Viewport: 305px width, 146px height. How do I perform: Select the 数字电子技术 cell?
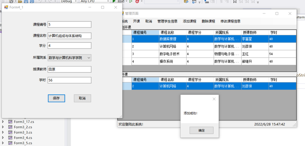pos(173,54)
